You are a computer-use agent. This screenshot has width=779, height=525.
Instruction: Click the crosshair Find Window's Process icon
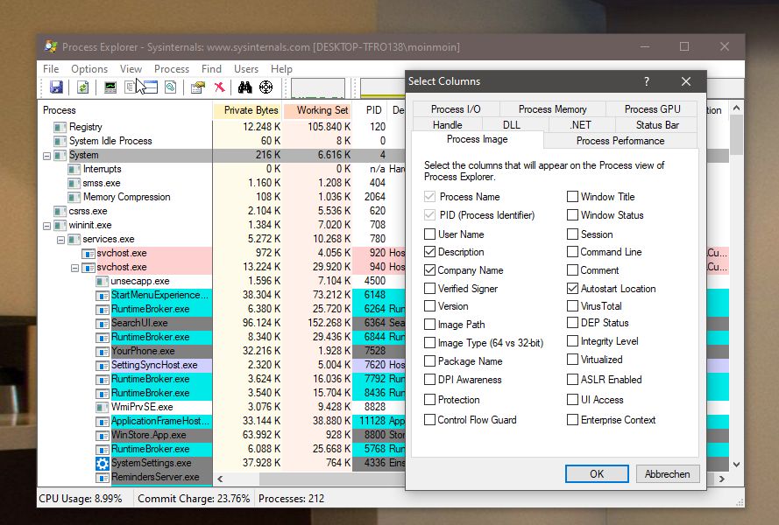click(266, 87)
